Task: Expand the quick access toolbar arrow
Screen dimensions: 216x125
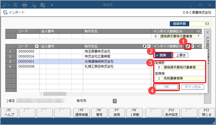Action: (x=52, y=5)
